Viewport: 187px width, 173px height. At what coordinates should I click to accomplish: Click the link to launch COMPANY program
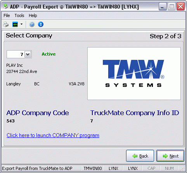coord(53,135)
